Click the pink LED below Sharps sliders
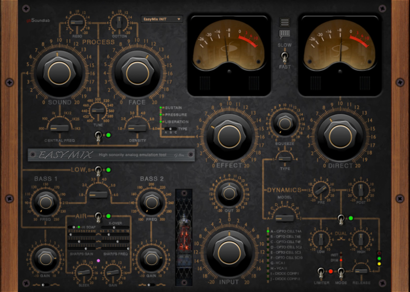This screenshot has width=410, height=292. 98,260
